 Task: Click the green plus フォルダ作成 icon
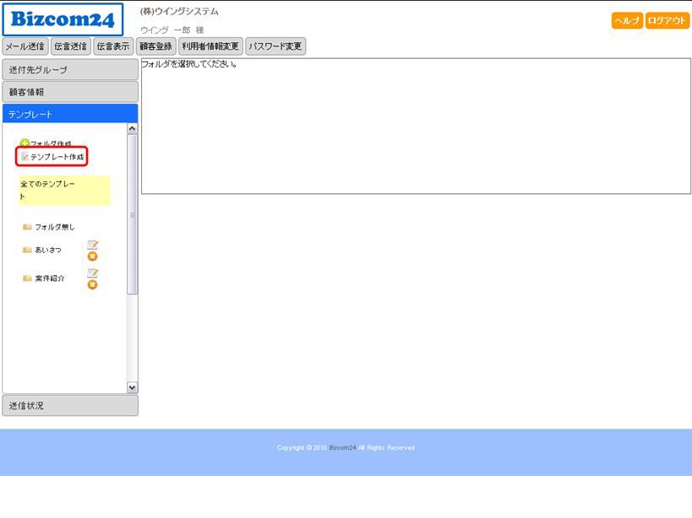click(x=25, y=143)
